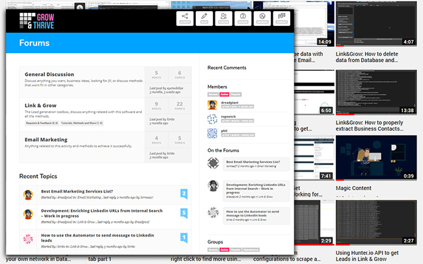Open the Blog pencil icon
Image resolution: width=423 pixels, height=264 pixels.
(x=205, y=18)
